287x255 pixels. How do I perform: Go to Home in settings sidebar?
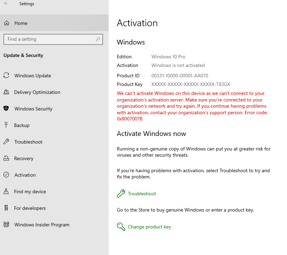(x=54, y=23)
